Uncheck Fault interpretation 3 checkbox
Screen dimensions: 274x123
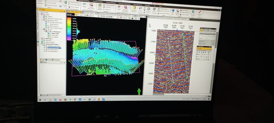click(x=46, y=51)
